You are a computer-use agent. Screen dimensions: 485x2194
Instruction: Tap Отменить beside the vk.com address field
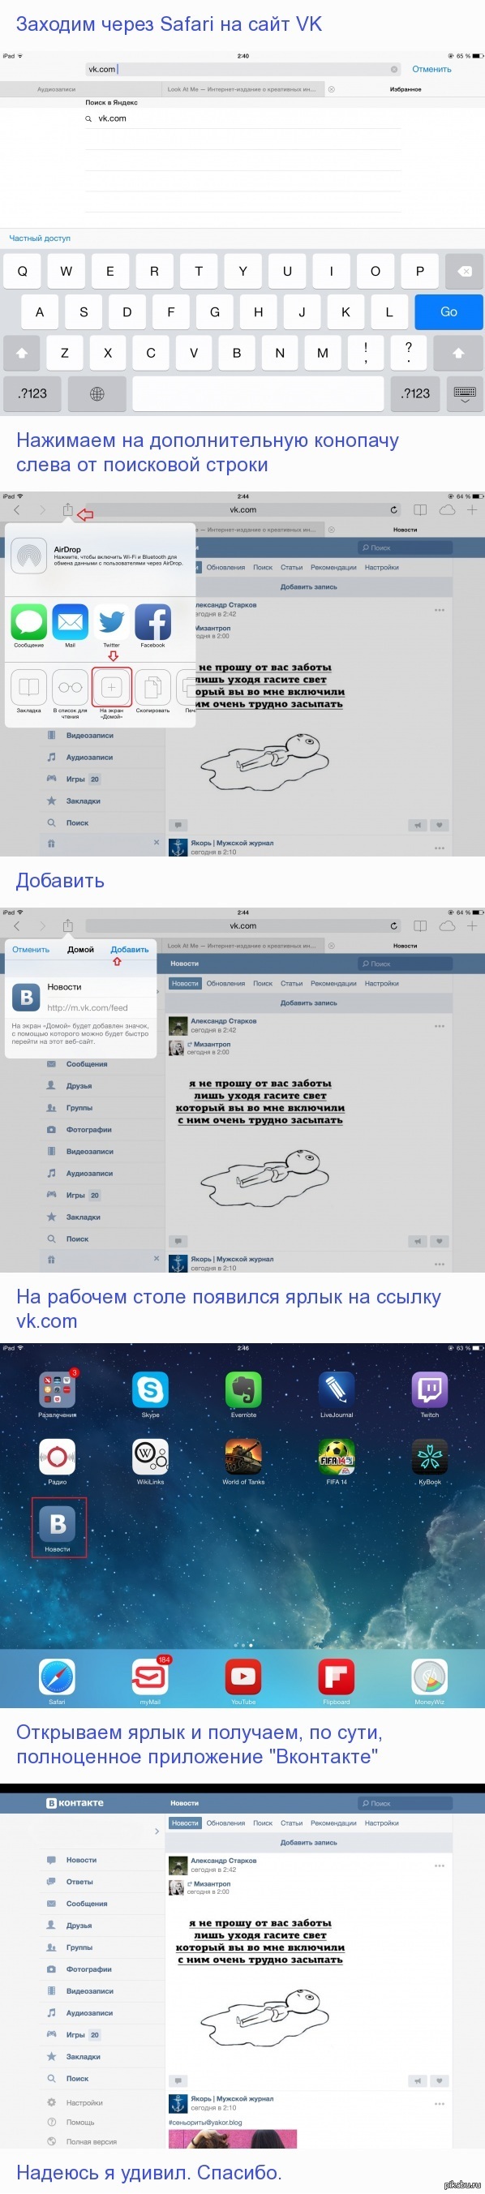point(432,70)
